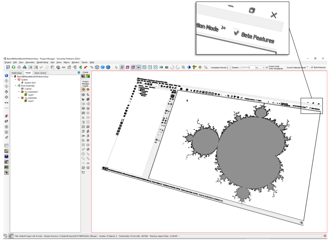The width and height of the screenshot is (332, 241).
Task: Open the position units 'm' dropdown
Action: (260, 67)
